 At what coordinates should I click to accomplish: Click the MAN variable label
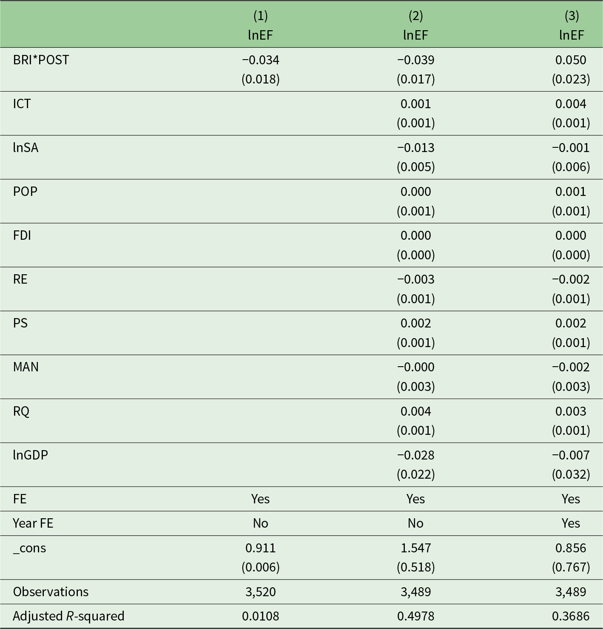tap(26, 367)
